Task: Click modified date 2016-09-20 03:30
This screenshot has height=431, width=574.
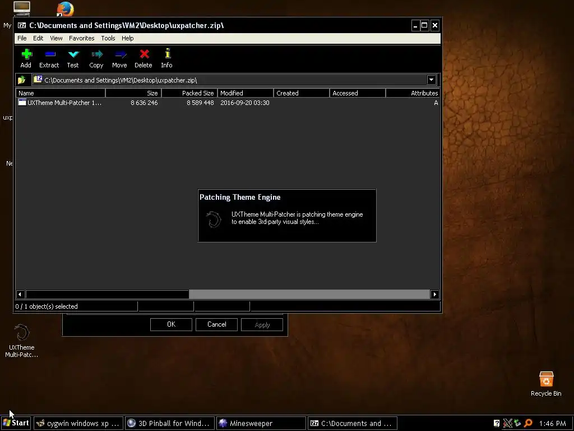Action: click(245, 103)
